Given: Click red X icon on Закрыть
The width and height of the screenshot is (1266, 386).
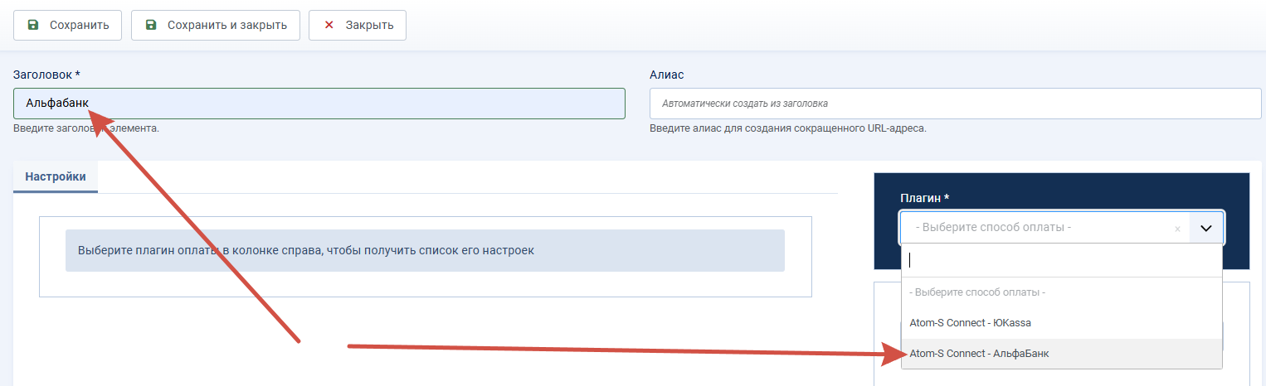Looking at the screenshot, I should [329, 25].
